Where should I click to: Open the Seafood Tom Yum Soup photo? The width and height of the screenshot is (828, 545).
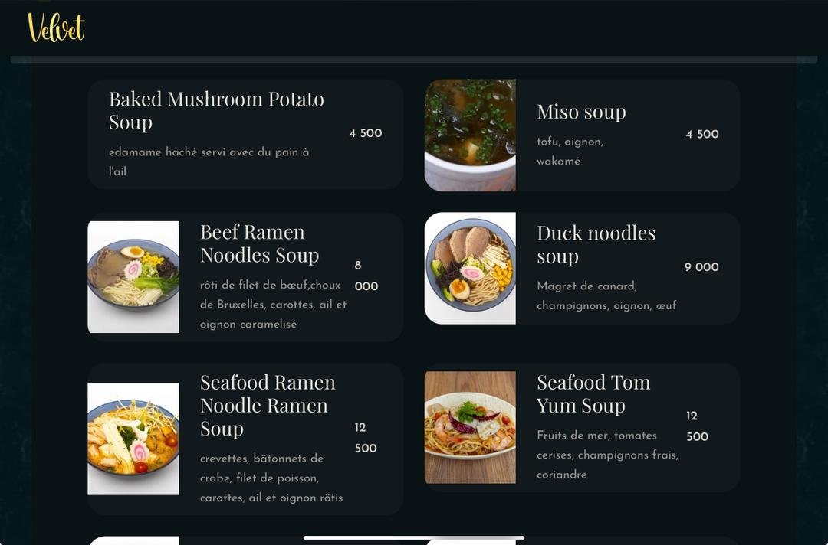(470, 427)
